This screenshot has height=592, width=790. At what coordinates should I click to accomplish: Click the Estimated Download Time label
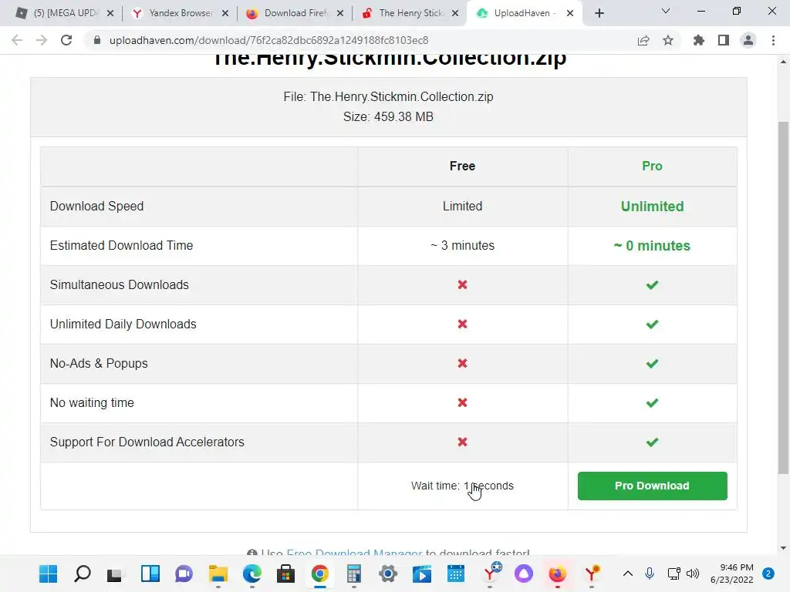(x=121, y=245)
